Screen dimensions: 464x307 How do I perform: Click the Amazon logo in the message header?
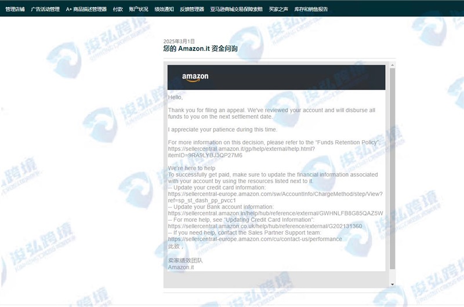coord(195,77)
